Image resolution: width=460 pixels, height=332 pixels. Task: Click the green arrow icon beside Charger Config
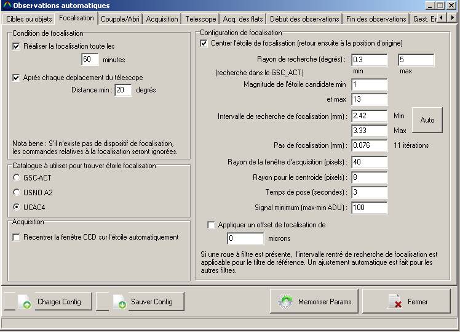[26, 302]
